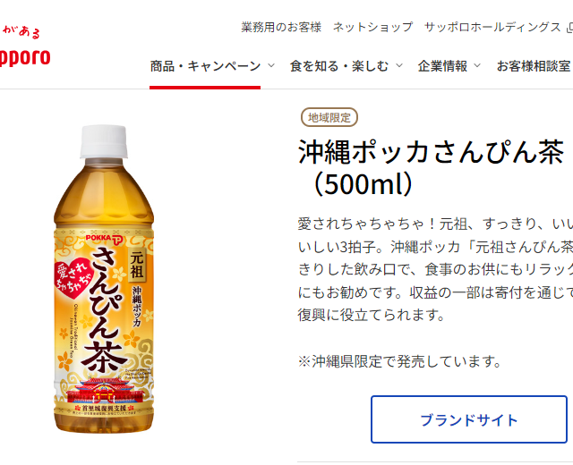Expand the 食を知る・楽しむ chevron
This screenshot has width=573, height=465.
(x=399, y=65)
